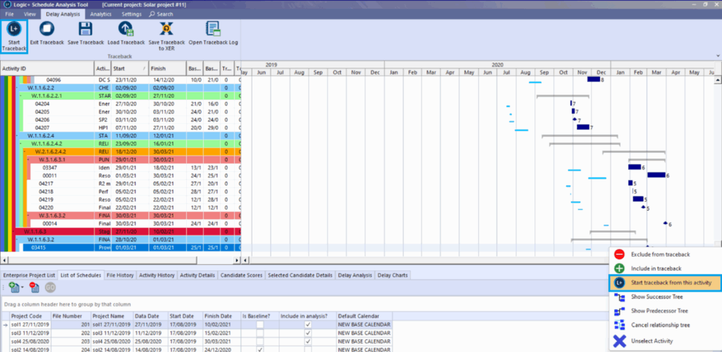The image size is (722, 352).
Task: Untick Is Baseline for sol2 14/08/2019
Action: pyautogui.click(x=260, y=348)
